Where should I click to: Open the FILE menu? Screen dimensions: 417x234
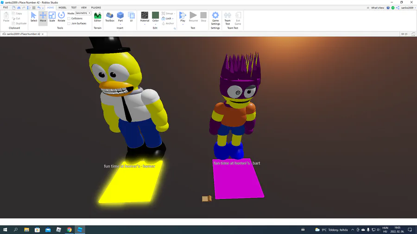[5, 8]
